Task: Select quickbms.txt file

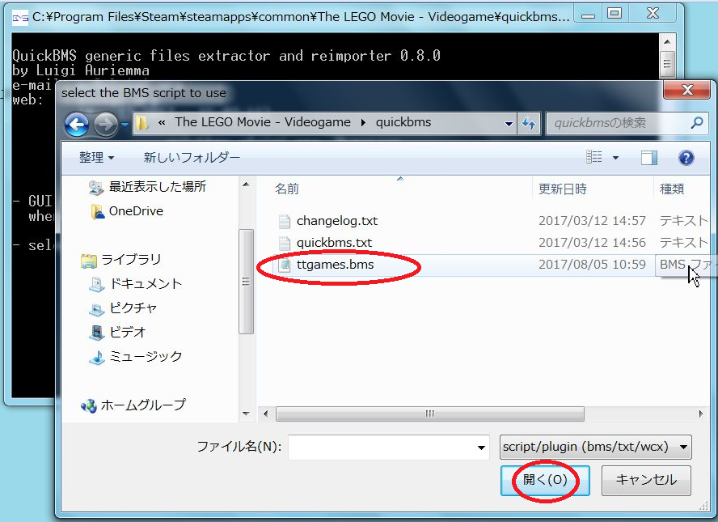Action: 334,243
